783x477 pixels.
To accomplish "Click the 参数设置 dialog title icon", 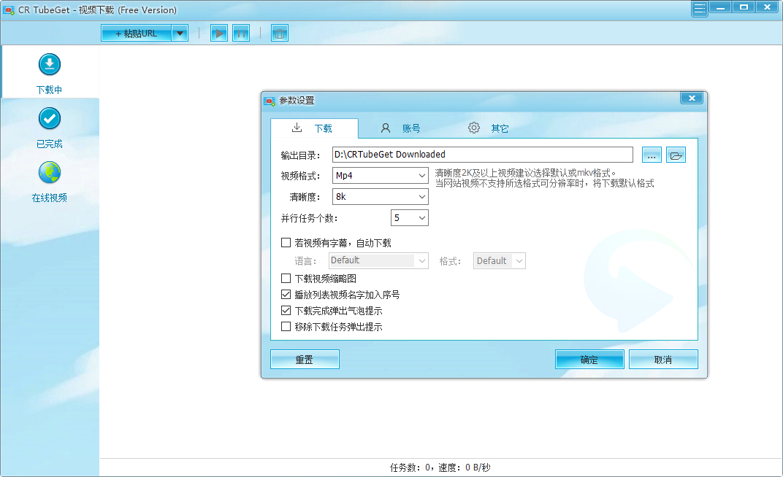I will pos(270,101).
